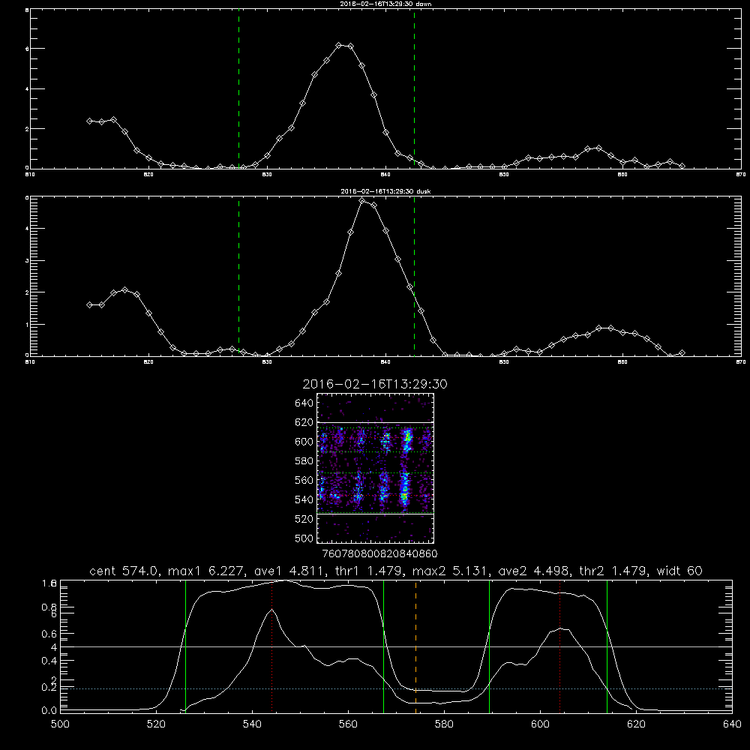Viewport: 750px width, 750px height.
Task: Click the right green dashed line in dusk plot
Action: click(x=414, y=276)
